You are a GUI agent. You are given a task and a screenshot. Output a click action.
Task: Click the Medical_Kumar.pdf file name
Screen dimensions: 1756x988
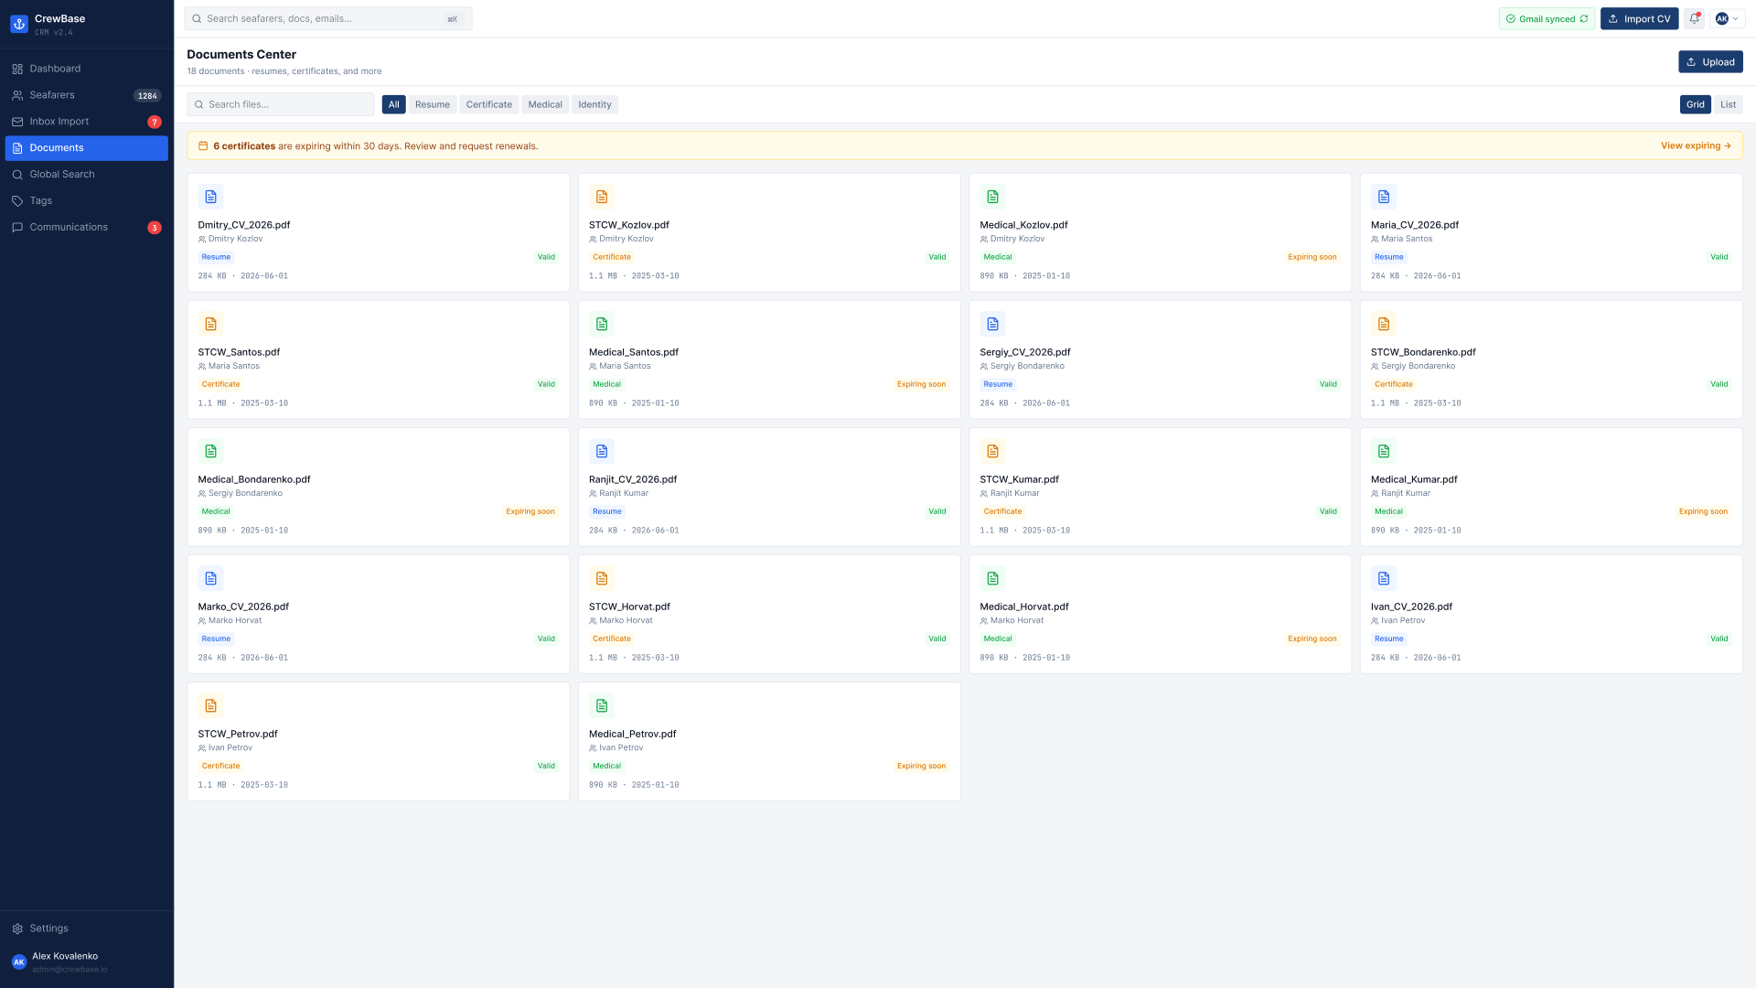coord(1414,479)
